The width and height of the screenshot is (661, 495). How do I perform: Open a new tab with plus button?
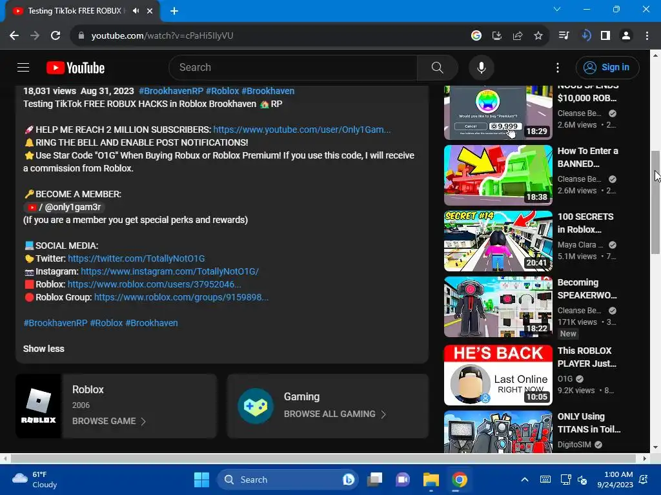coord(174,11)
